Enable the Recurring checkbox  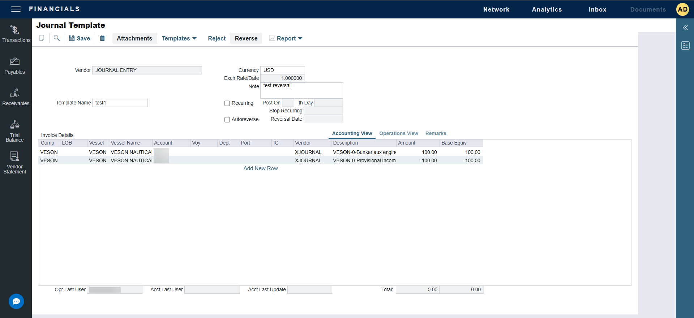227,103
